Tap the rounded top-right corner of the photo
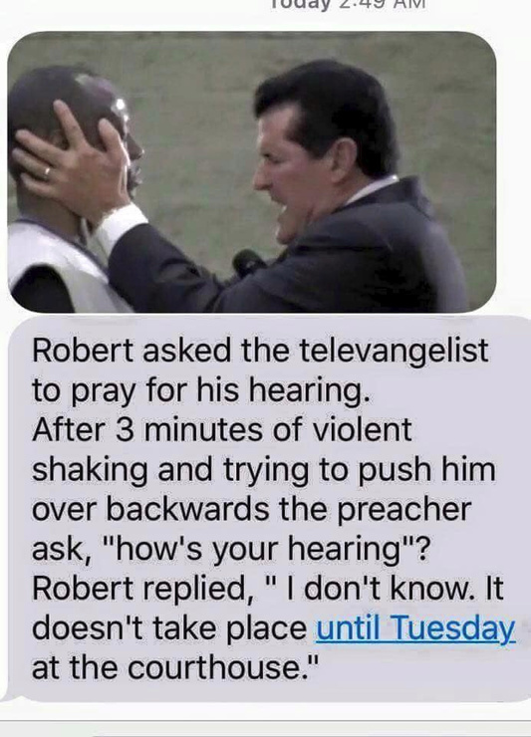 [485, 43]
